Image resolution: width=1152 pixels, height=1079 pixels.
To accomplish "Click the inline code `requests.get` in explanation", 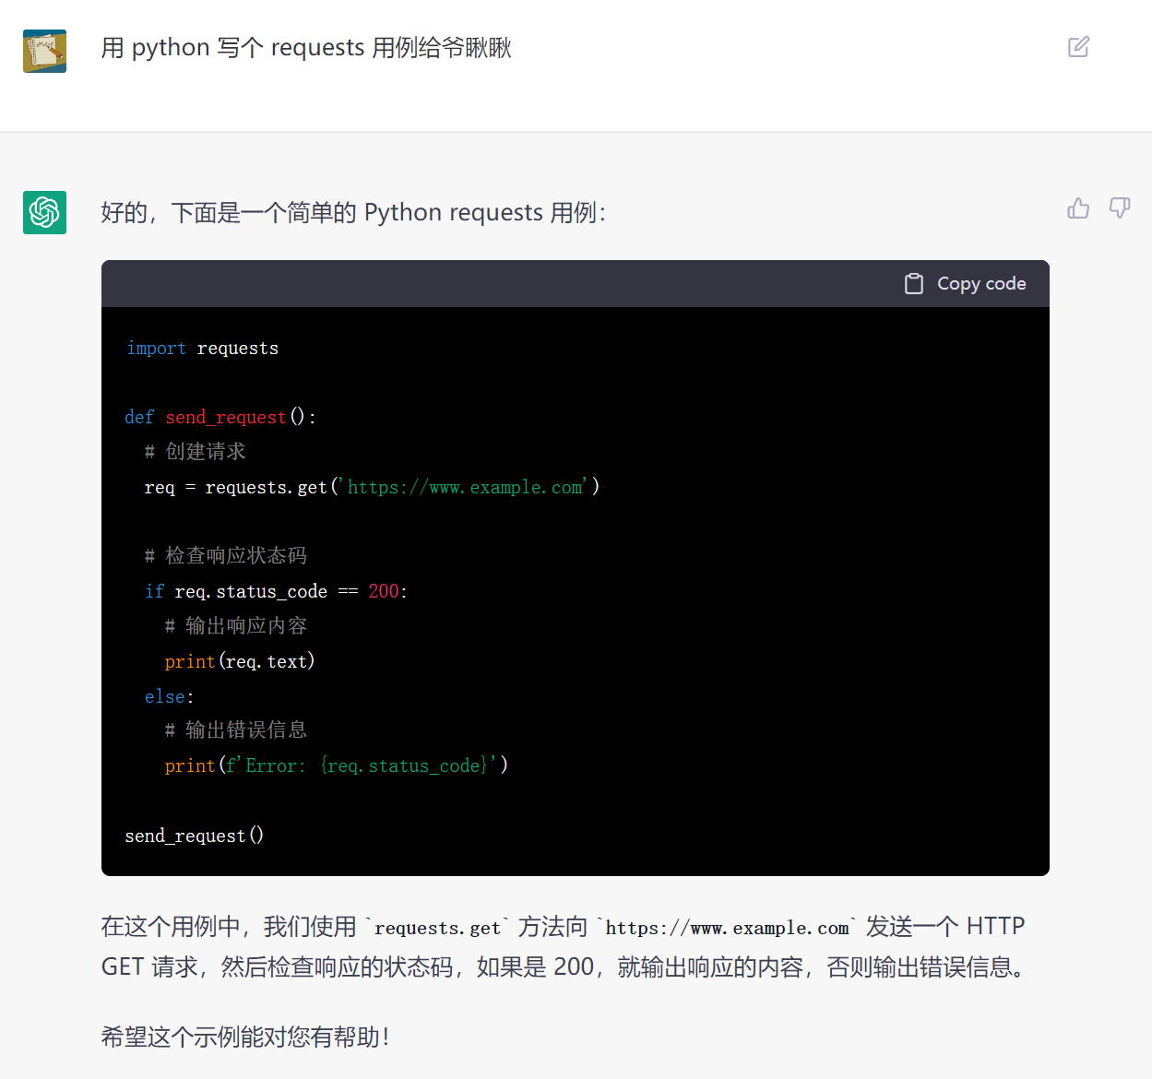I will (x=437, y=927).
